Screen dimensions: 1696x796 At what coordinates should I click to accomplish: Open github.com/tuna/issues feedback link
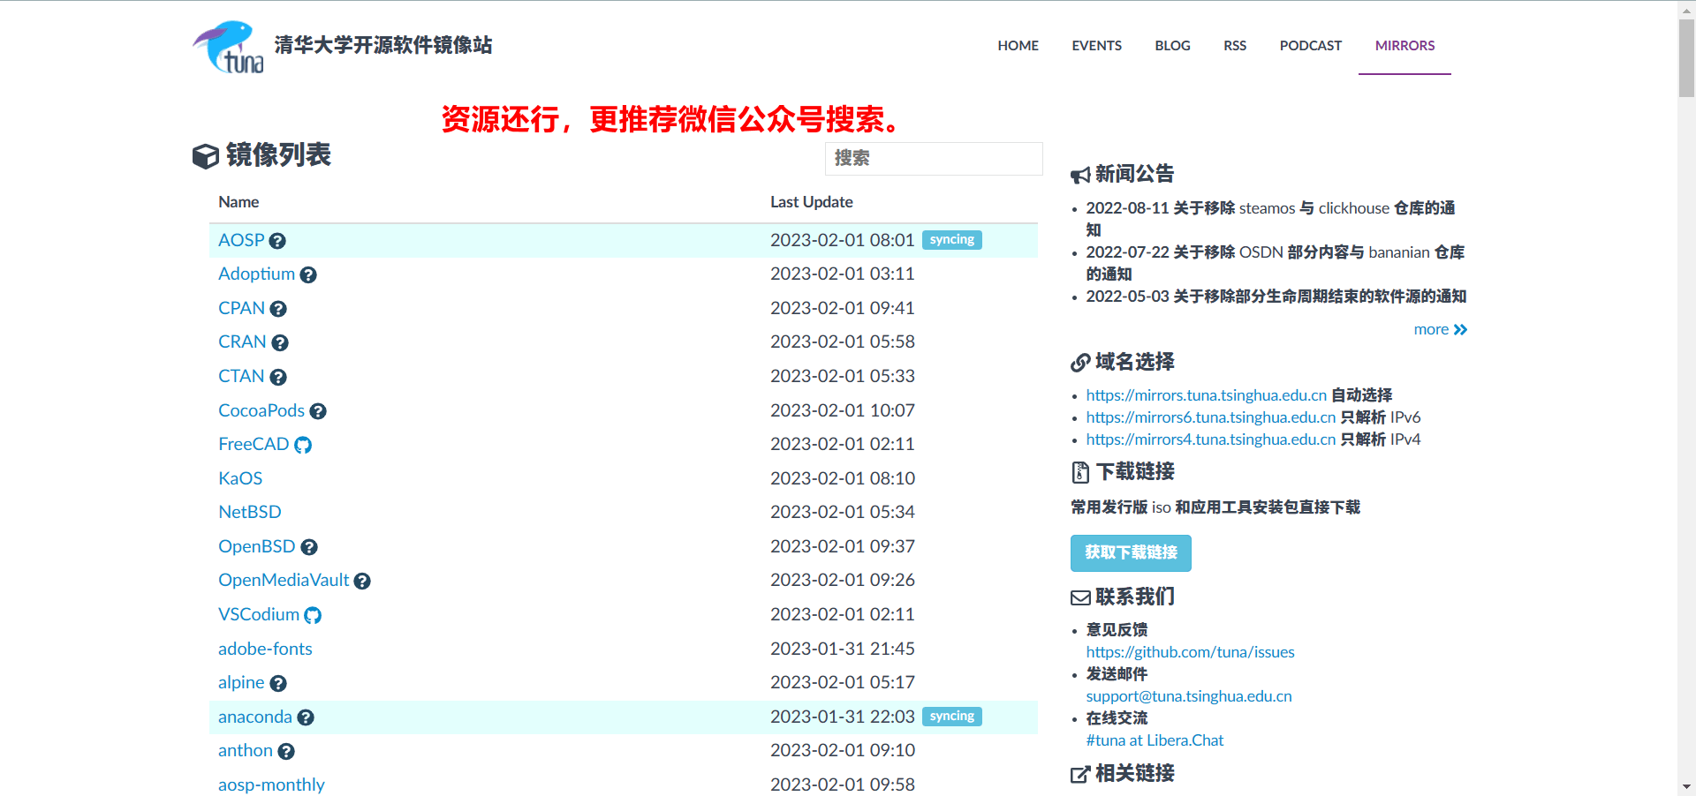1191,652
